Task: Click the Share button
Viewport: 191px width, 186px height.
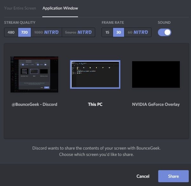Action: [x=173, y=176]
